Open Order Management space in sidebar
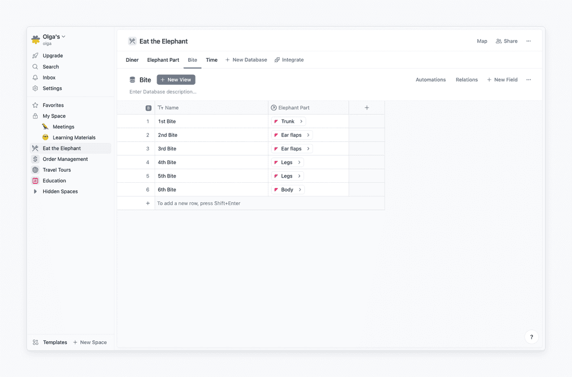Screen dimensions: 572x377 (x=65, y=159)
